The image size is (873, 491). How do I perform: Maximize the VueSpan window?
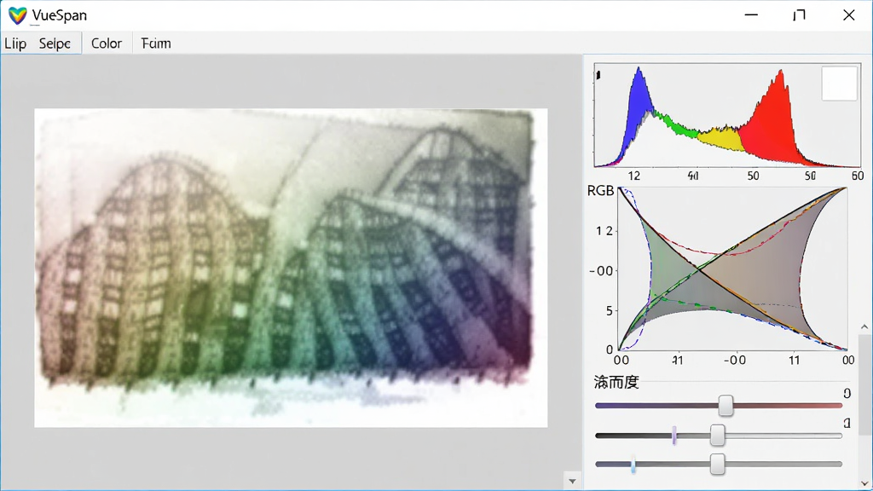coord(799,15)
